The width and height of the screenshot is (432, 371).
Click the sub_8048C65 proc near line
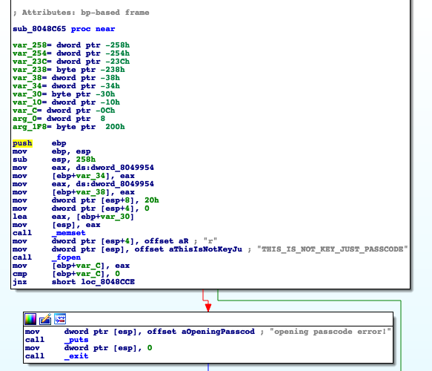coord(64,29)
